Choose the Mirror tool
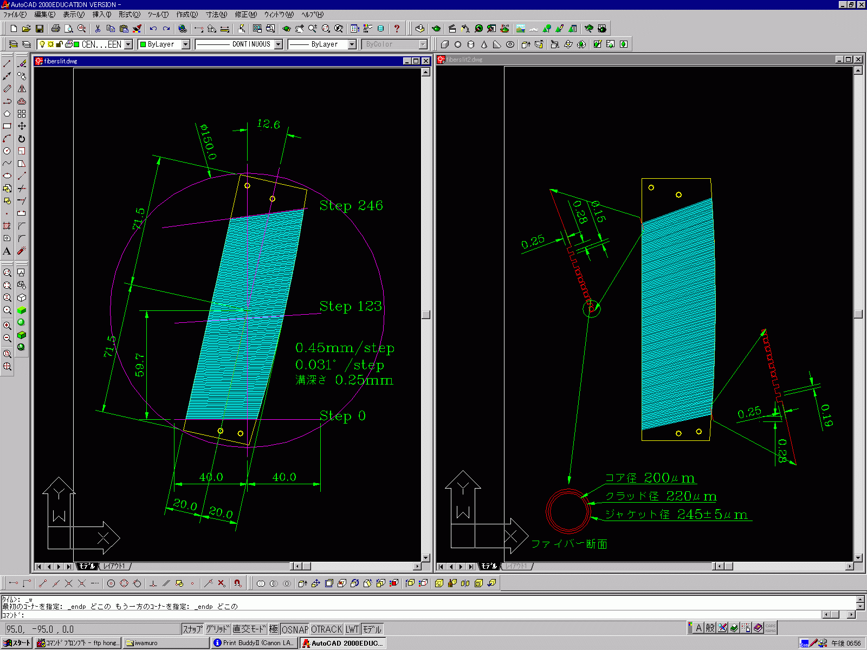 pos(22,89)
